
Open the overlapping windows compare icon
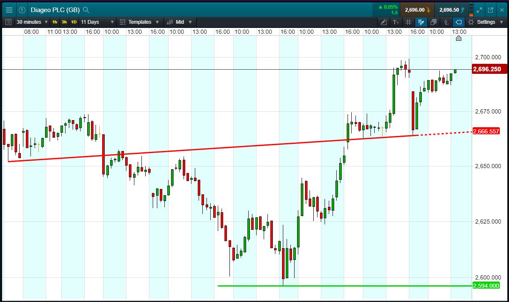(x=433, y=22)
